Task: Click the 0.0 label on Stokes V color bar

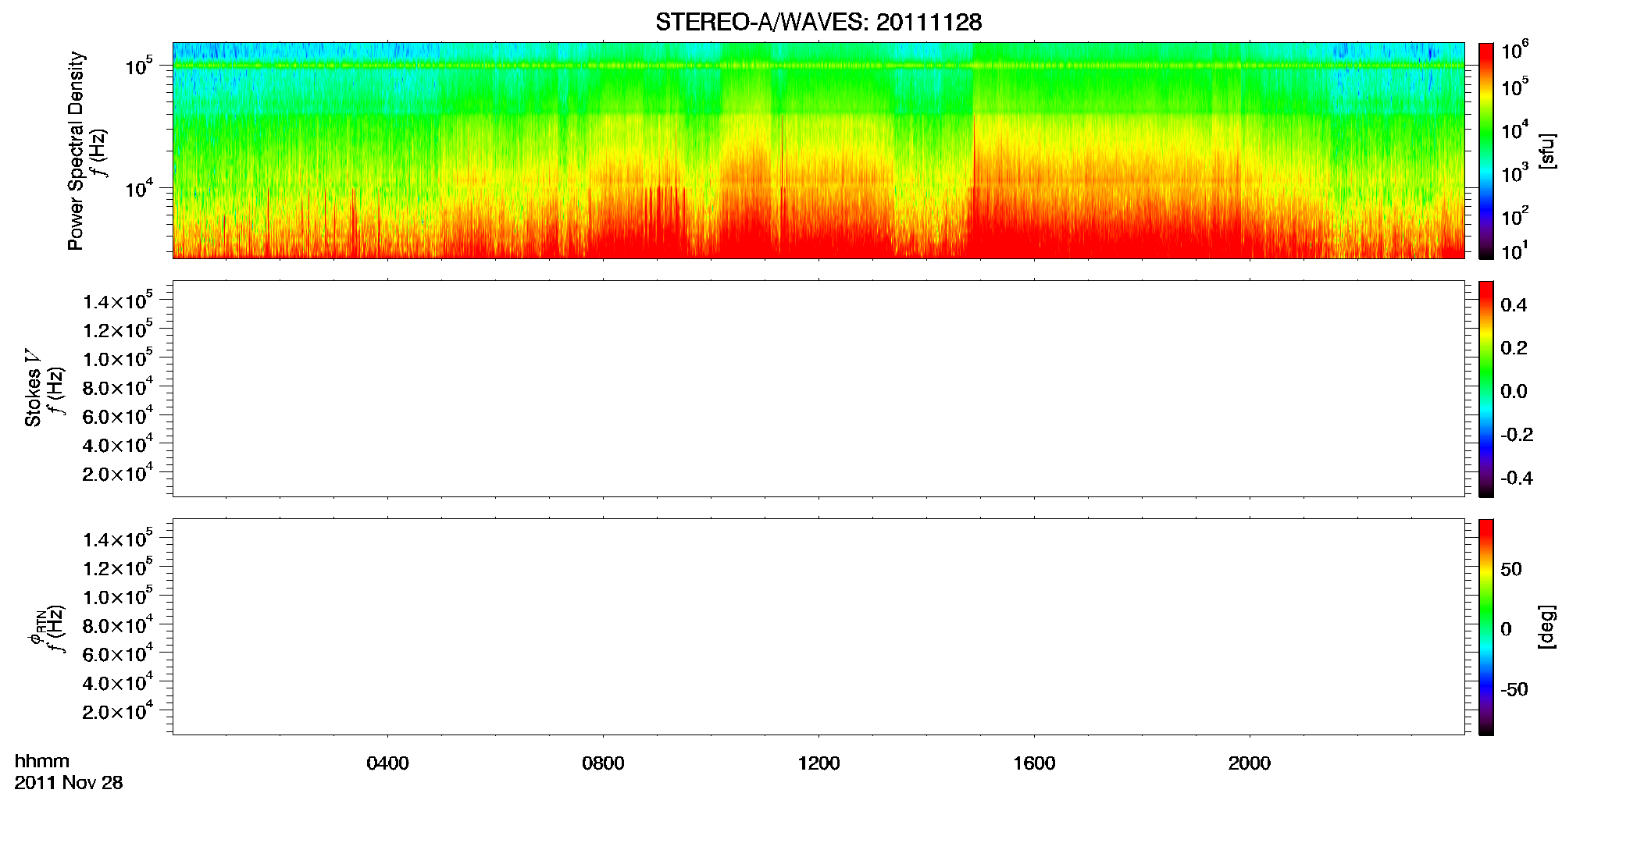Action: [1514, 391]
